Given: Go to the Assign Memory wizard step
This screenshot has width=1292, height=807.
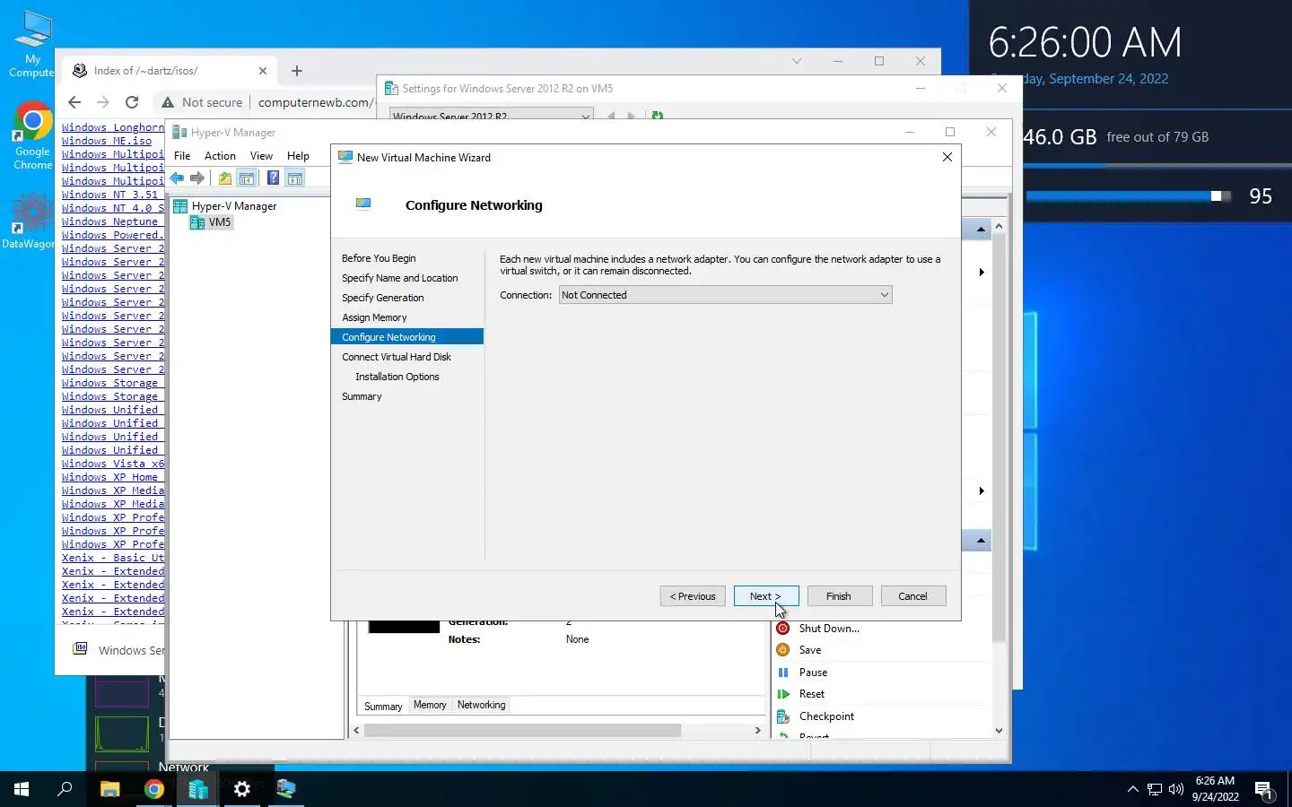Looking at the screenshot, I should pyautogui.click(x=374, y=317).
